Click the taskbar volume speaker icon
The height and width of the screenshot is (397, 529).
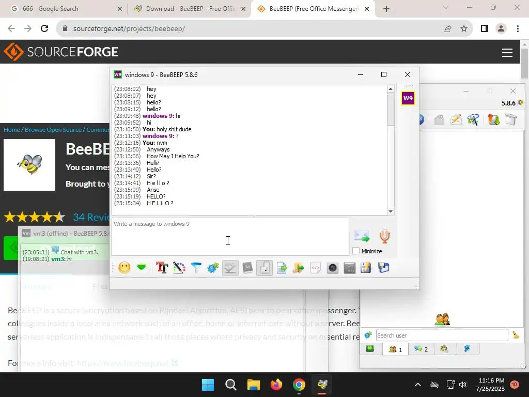(x=463, y=385)
